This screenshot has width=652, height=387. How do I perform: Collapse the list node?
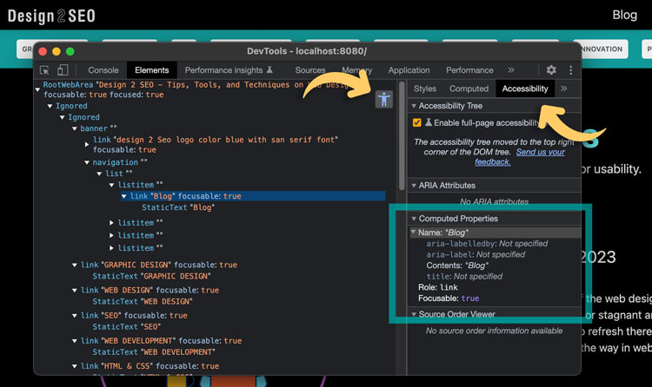[x=99, y=174]
